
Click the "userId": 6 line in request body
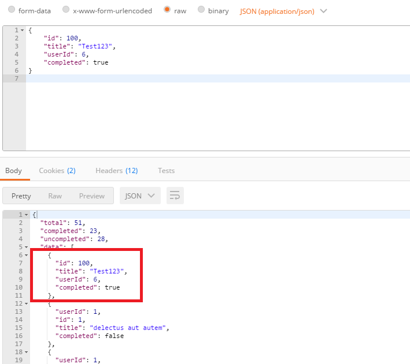coord(67,54)
